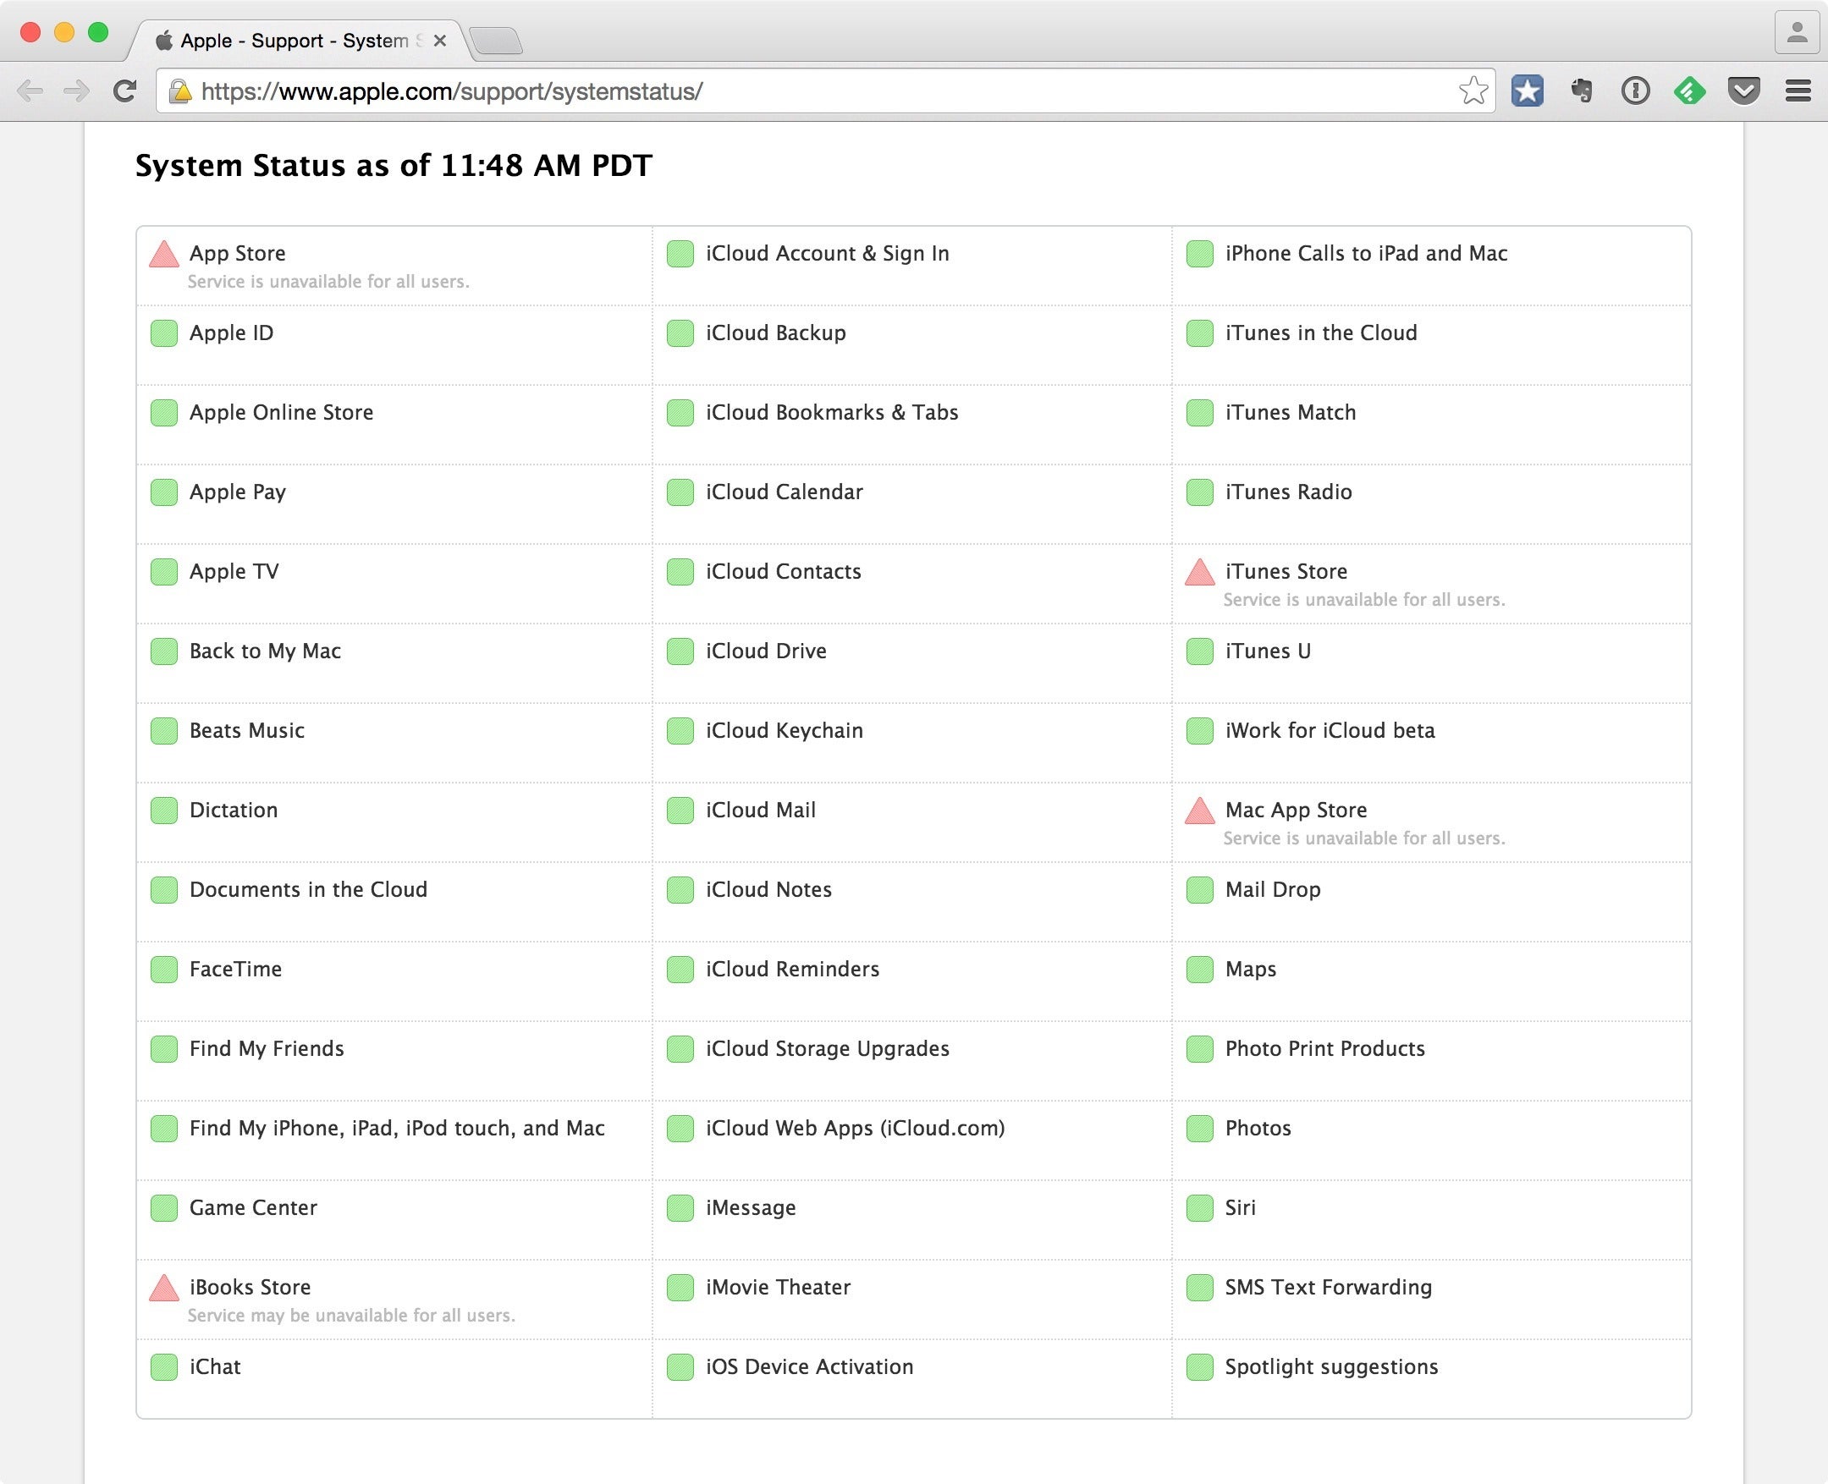Click 'iCloud Storage Upgrades' text
This screenshot has height=1484, width=1828.
coord(828,1049)
